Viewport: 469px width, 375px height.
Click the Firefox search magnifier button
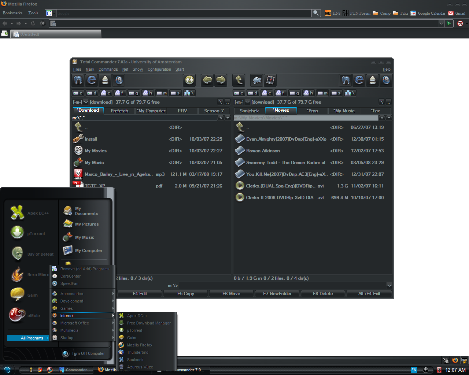(316, 13)
